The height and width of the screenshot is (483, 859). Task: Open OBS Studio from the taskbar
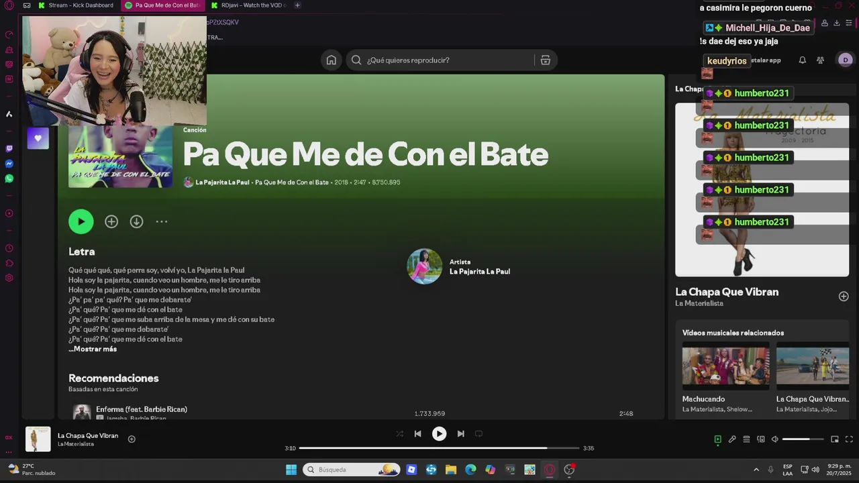click(569, 470)
